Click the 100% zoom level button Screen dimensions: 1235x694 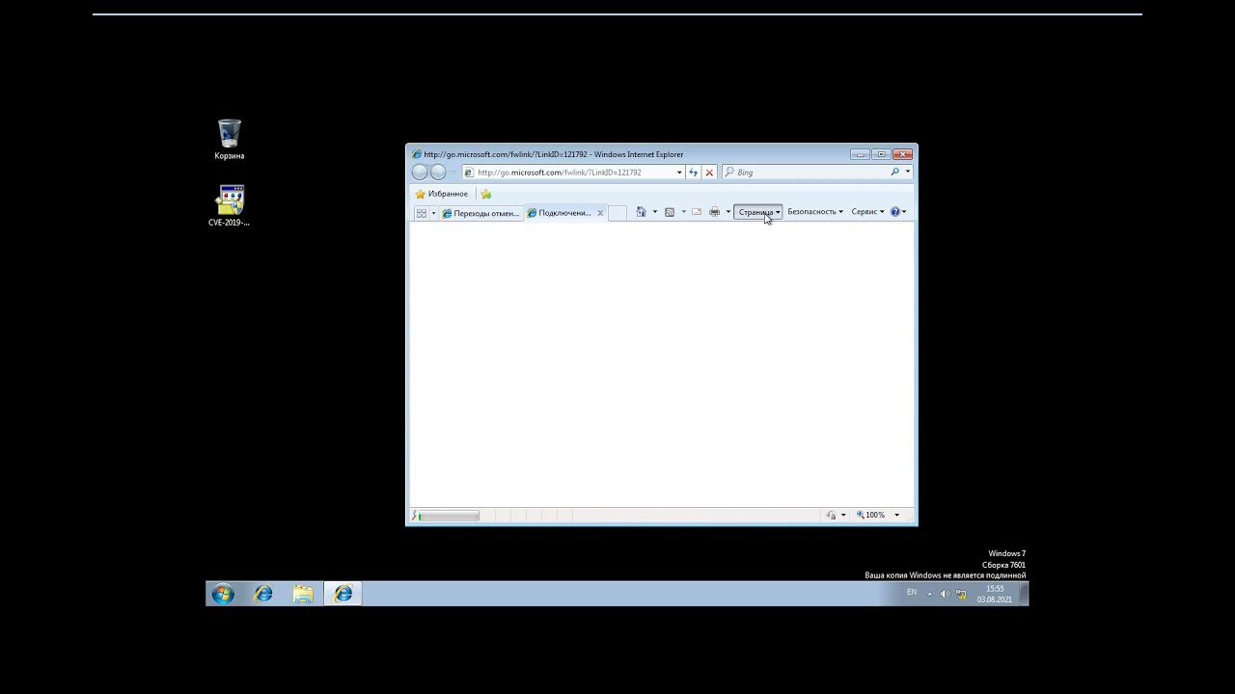click(871, 516)
